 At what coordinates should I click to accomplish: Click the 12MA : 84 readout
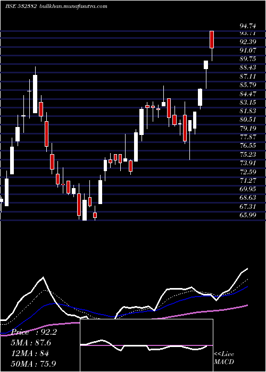point(30,353)
